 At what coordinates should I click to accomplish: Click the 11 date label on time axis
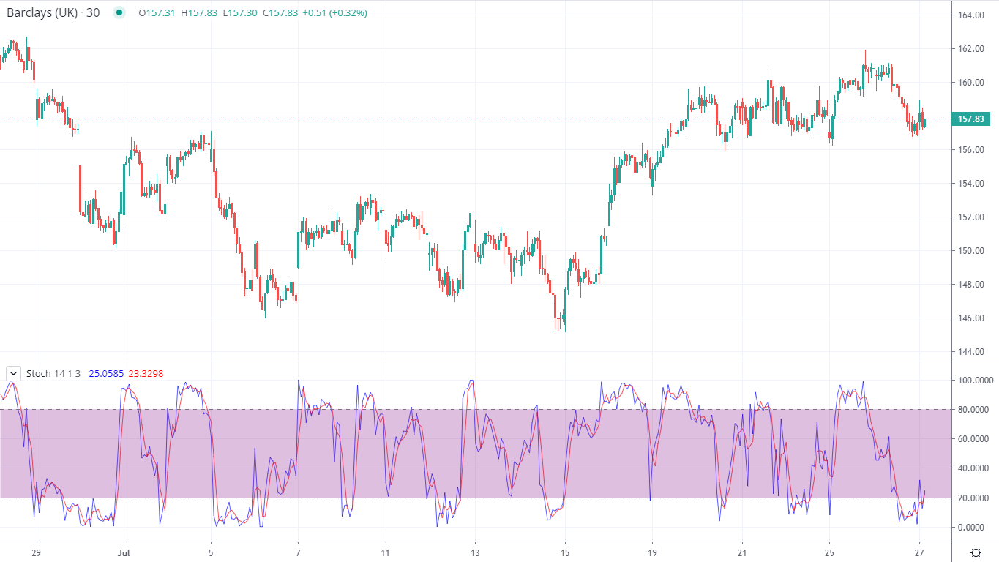tap(385, 553)
